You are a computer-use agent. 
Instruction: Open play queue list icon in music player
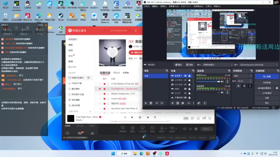(x=210, y=118)
